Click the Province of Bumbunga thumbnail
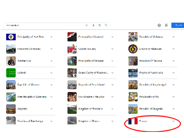This screenshot has height=138, width=184. [x=11, y=120]
